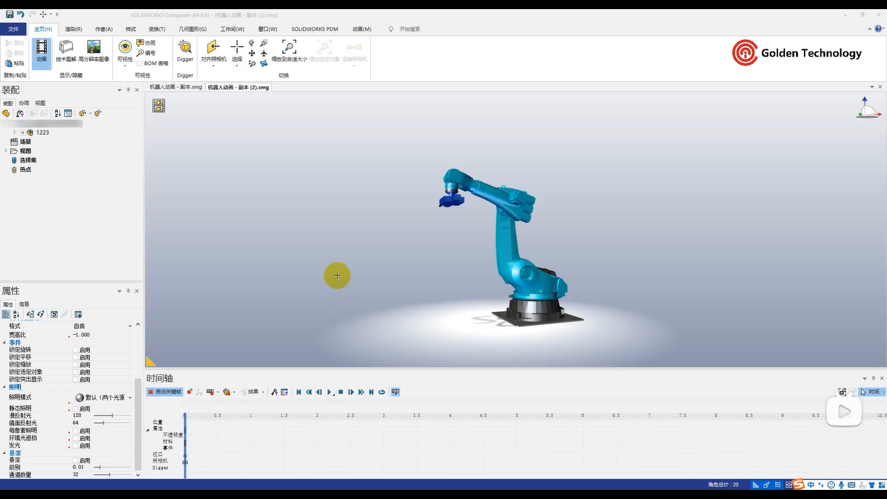Open the 高分辨率图像 high-resolution image tool
Image resolution: width=887 pixels, height=499 pixels.
pos(94,48)
